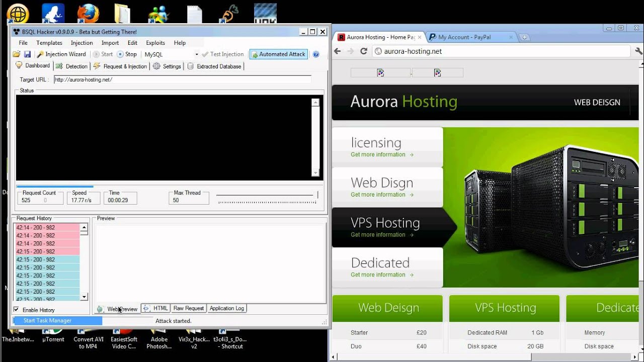
Task: Open the File menu in BSQL Hacker
Action: click(23, 43)
